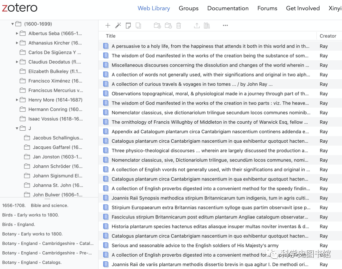Click the folder icon beside Elizabeth Bulkeley
The image size is (342, 269).
coord(23,71)
